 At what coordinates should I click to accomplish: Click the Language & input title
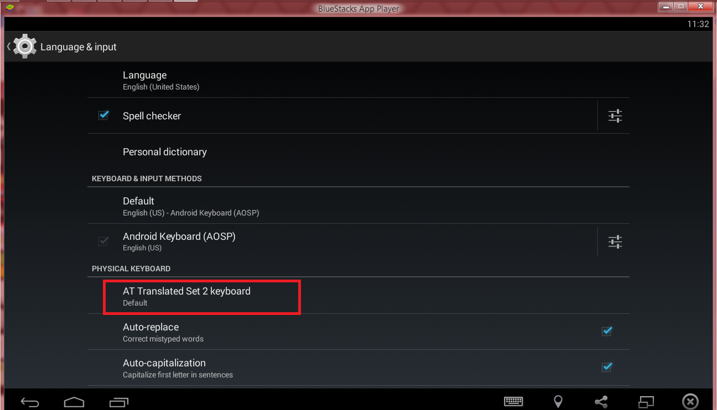click(x=79, y=47)
